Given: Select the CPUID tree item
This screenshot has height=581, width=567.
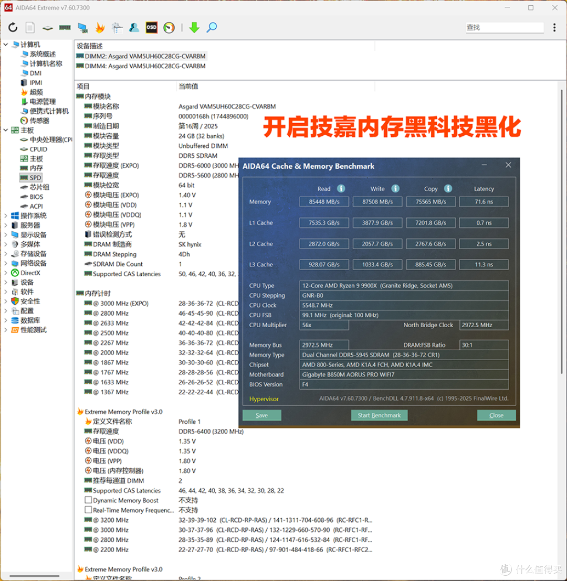Looking at the screenshot, I should click(x=34, y=149).
